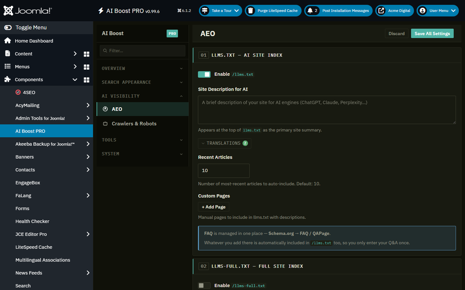This screenshot has height=290, width=465.
Task: Click the 02 section number badge
Action: [x=204, y=266]
